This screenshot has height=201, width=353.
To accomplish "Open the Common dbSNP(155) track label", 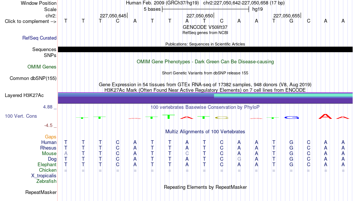I will tap(33, 78).
